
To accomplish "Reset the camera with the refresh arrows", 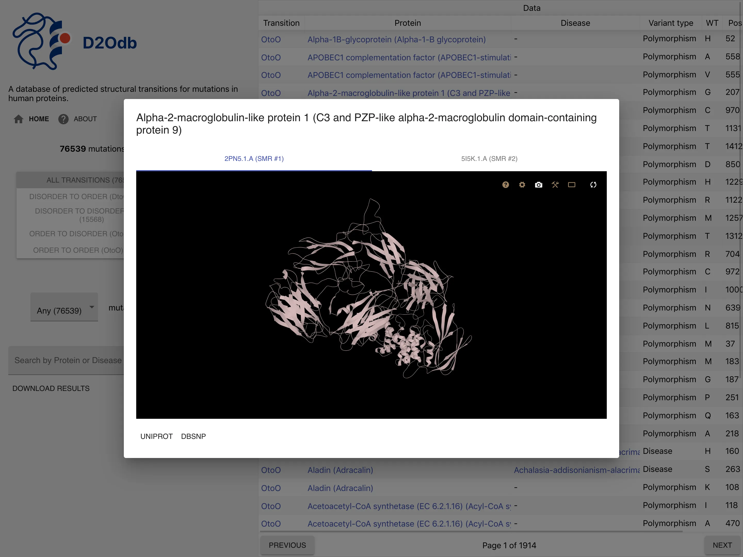I will click(x=593, y=185).
